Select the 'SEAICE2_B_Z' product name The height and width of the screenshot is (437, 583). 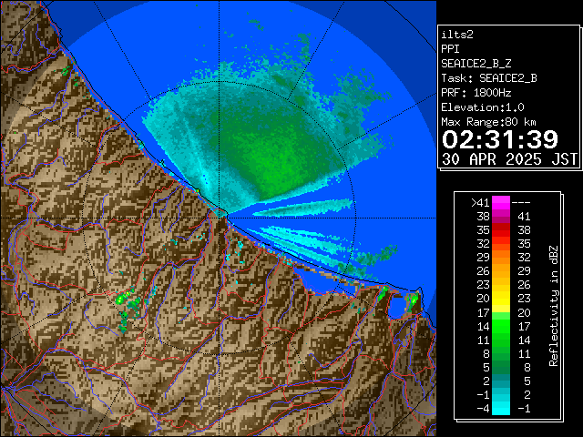click(x=476, y=64)
